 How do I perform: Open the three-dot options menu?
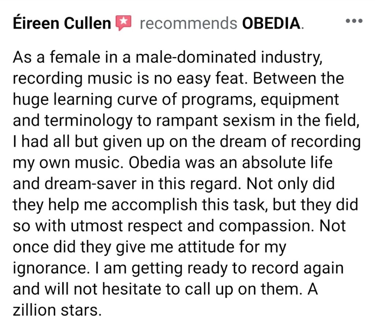354,21
